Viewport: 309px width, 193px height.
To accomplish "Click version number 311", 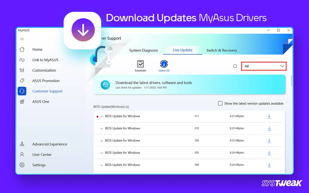I will [x=197, y=116].
